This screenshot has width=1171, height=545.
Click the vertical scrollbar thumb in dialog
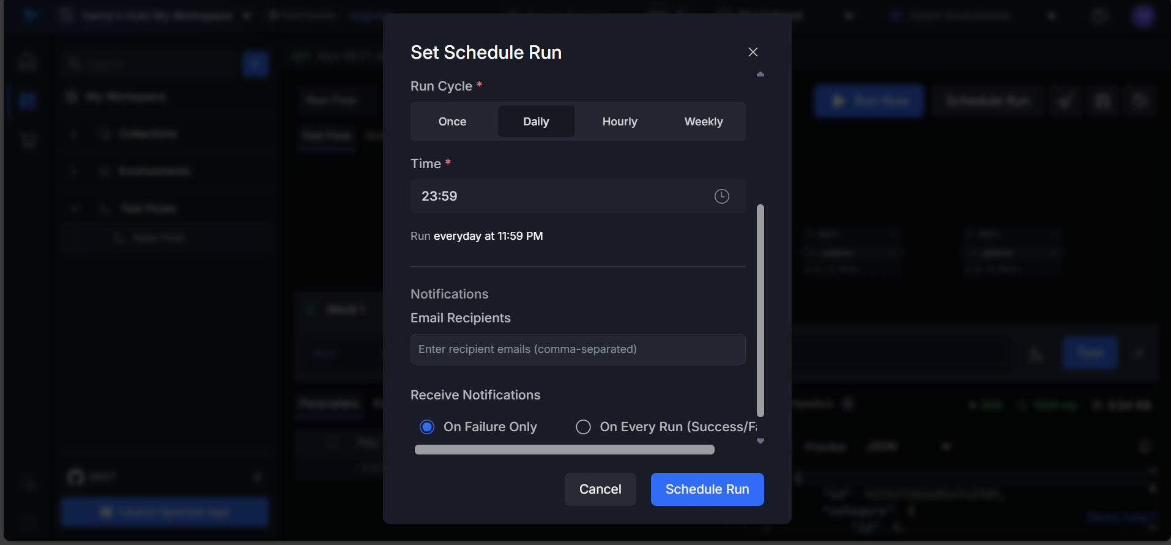point(760,310)
